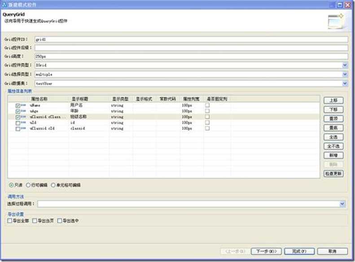Click the 上移 button
This screenshot has height=262, width=355.
333,100
